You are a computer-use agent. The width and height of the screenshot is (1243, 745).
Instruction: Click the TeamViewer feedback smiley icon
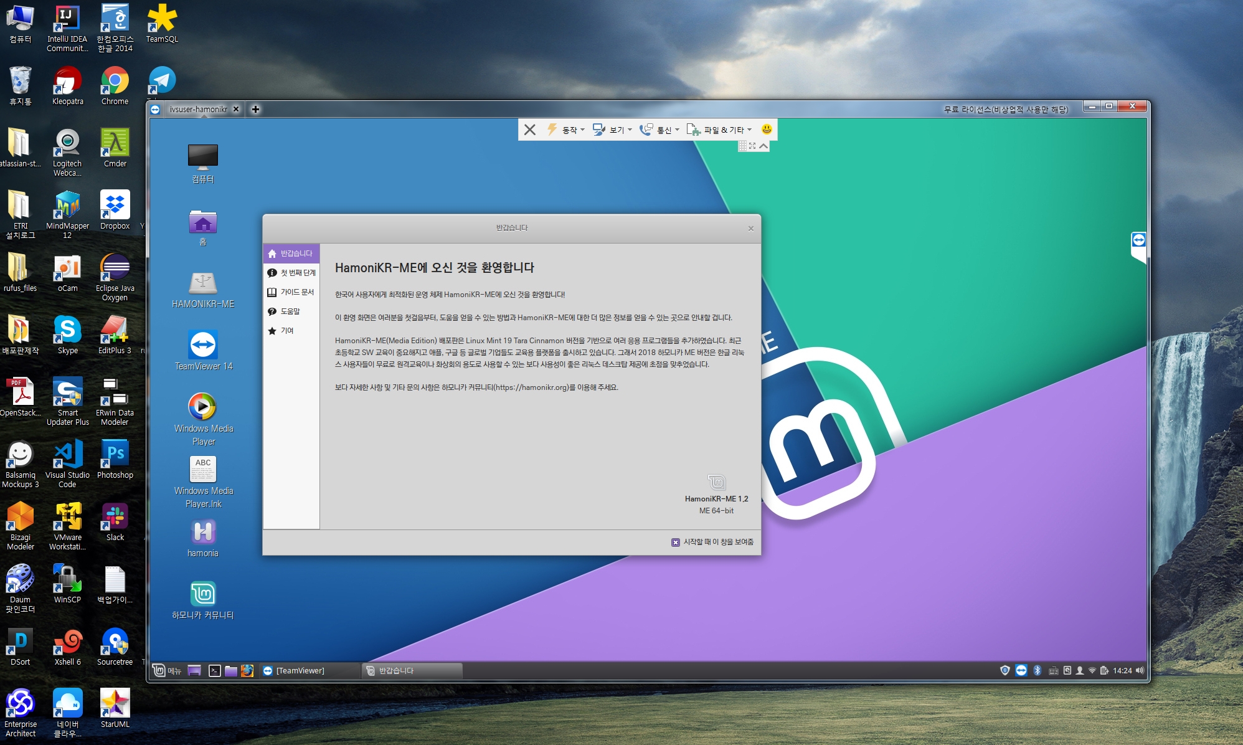coord(767,129)
